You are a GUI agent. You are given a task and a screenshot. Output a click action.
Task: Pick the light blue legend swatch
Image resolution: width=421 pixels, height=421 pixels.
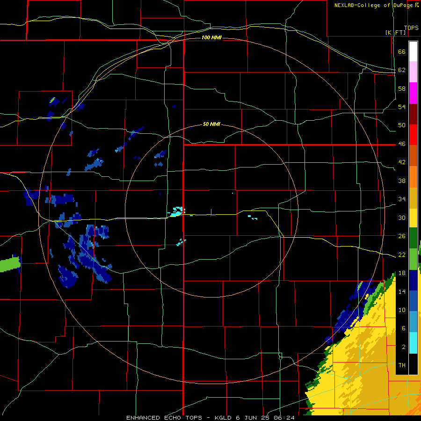point(413,322)
